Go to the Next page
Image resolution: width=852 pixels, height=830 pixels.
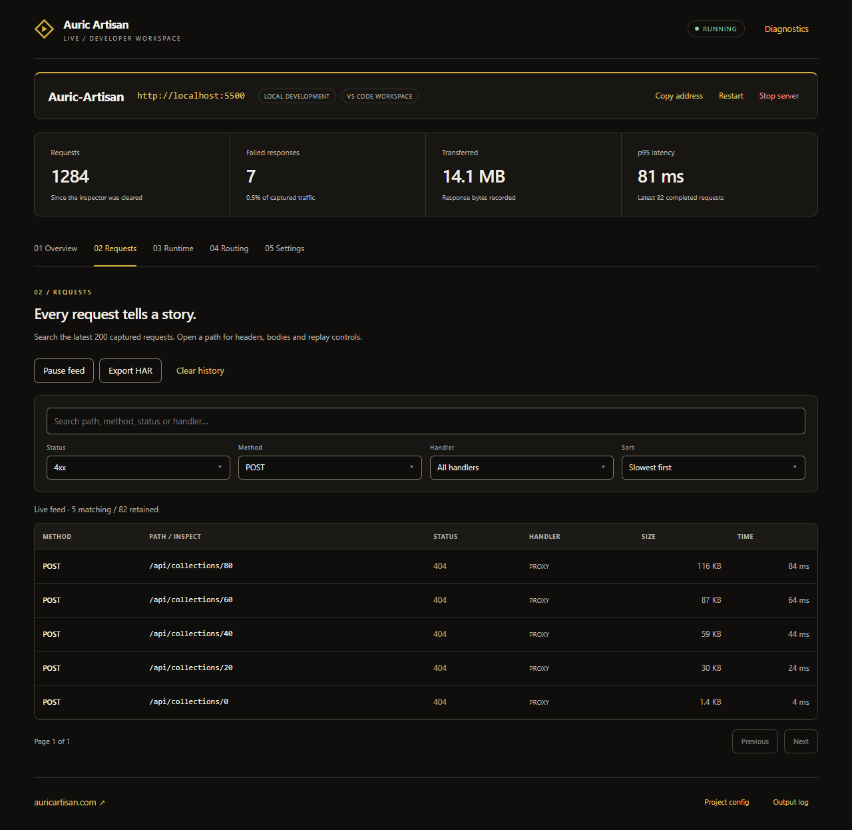click(x=801, y=741)
